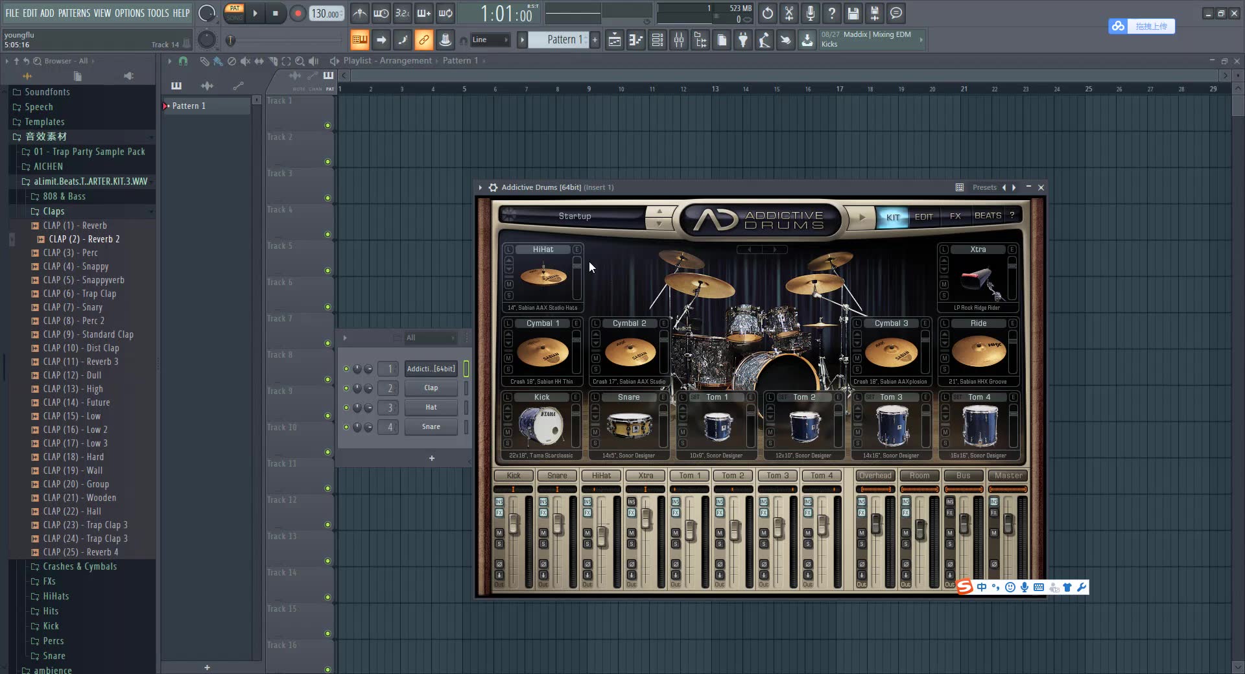Toggle loop recording icon

[x=445, y=13]
